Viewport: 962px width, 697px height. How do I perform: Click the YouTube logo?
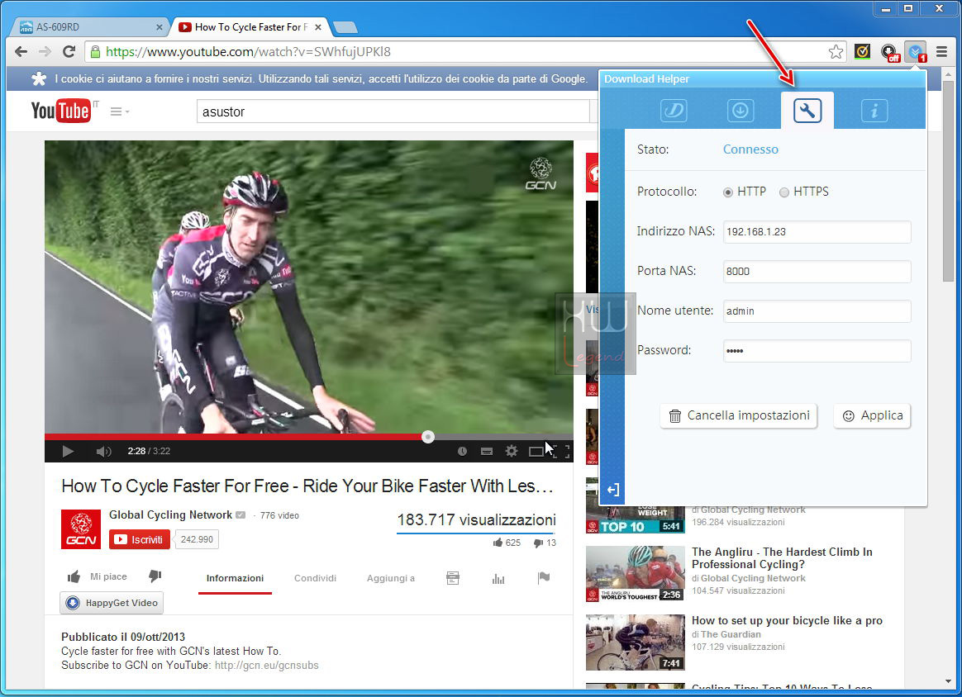[61, 111]
